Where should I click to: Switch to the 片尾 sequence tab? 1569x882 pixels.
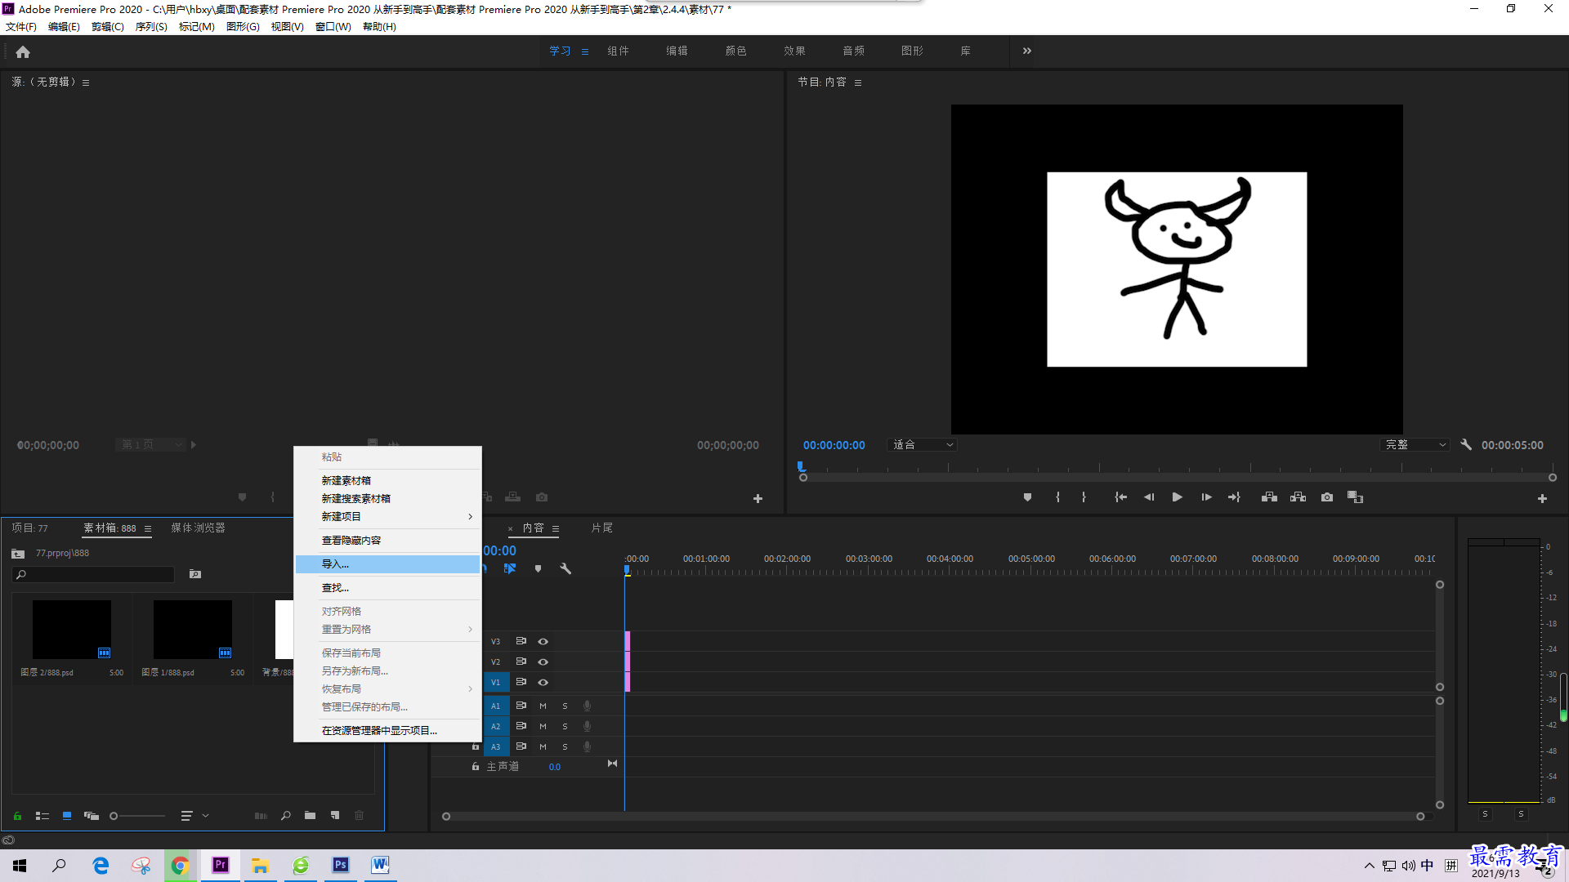[x=602, y=528]
